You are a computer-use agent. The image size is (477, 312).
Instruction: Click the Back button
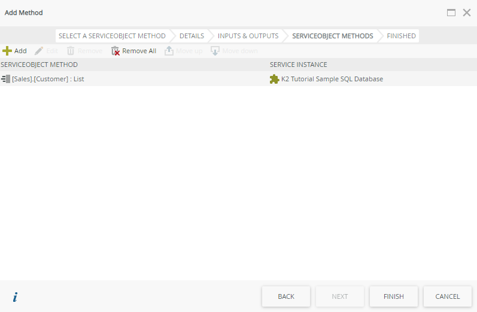286,296
